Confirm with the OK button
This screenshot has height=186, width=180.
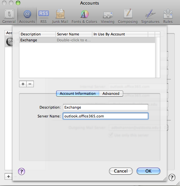pos(148,171)
